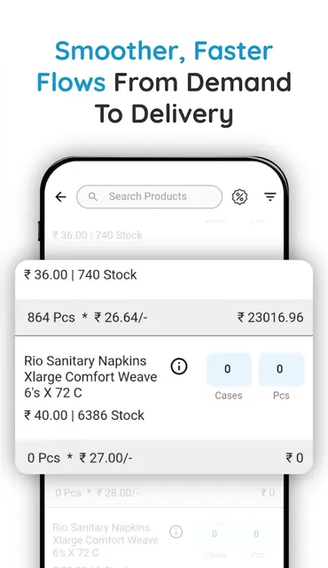328x568 pixels.
Task: Select the Pcs quantity box showing 0
Action: 281,369
